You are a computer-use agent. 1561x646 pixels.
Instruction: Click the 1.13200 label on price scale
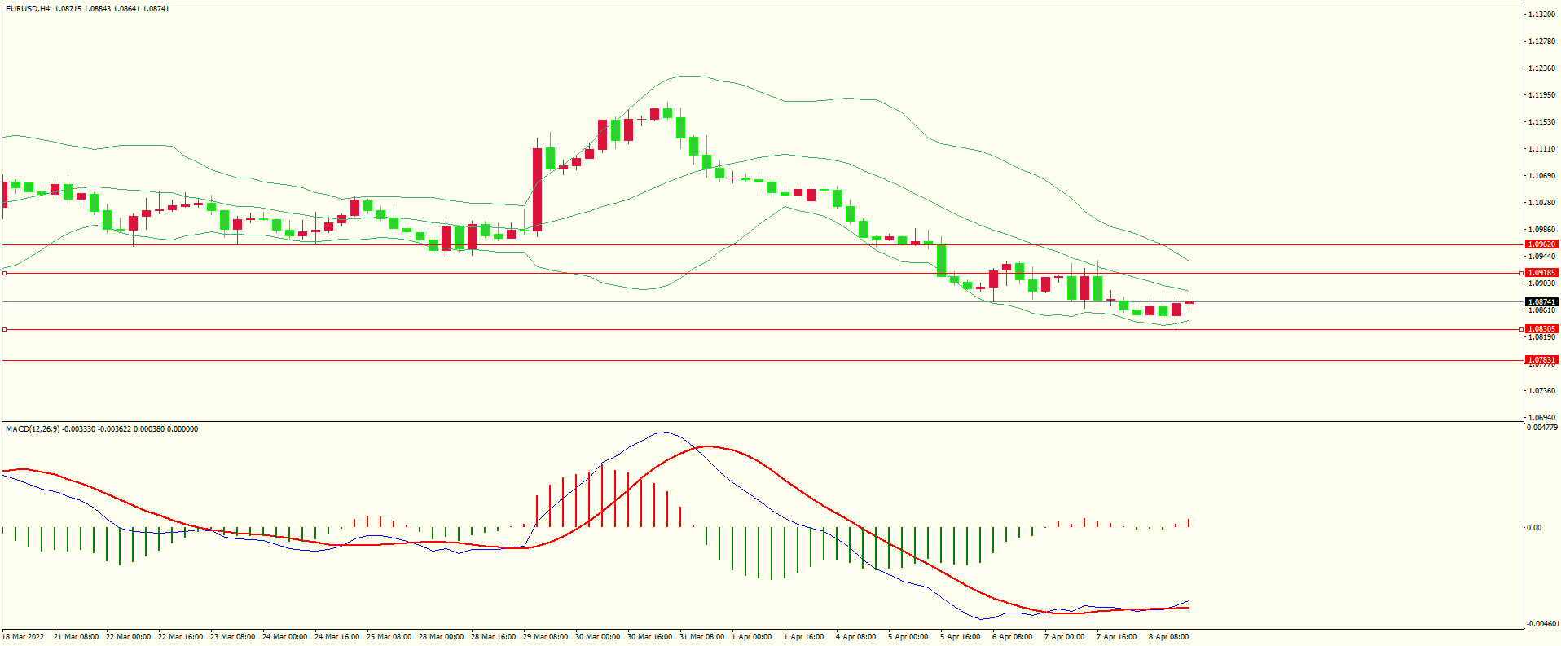click(1541, 15)
